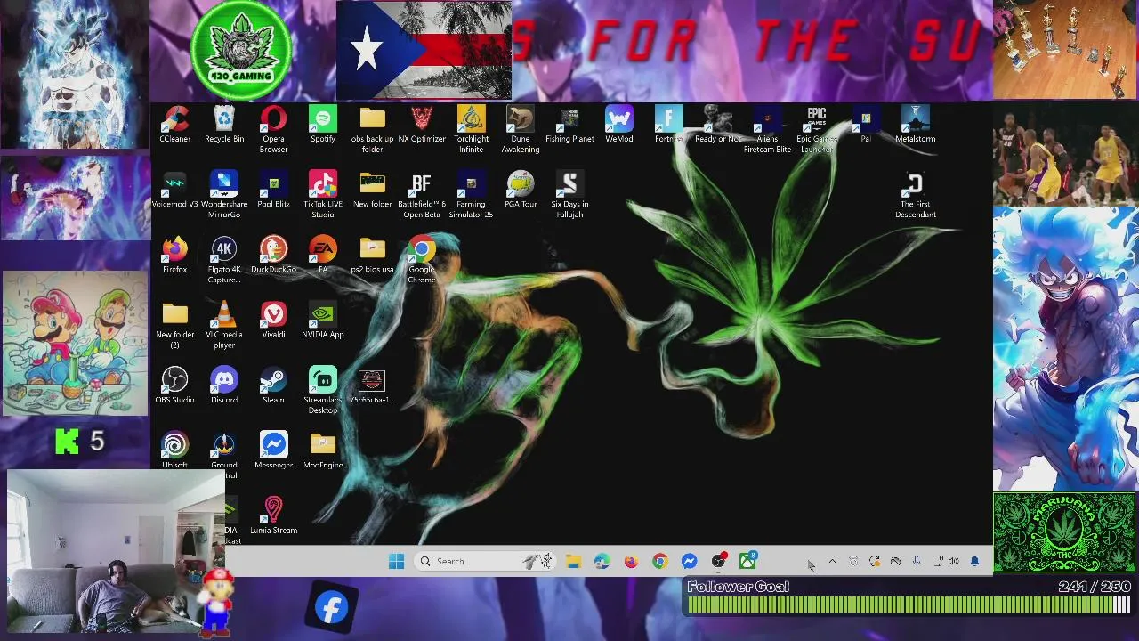Image resolution: width=1139 pixels, height=641 pixels.
Task: Select the New folder (2) icon
Action: (174, 325)
